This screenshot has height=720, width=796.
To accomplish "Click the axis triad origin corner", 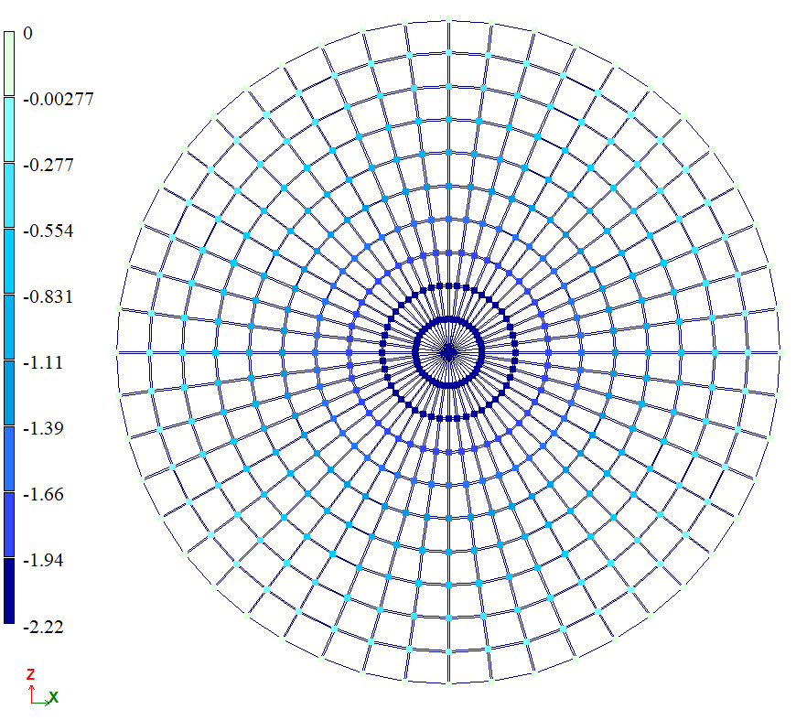I will click(x=32, y=702).
